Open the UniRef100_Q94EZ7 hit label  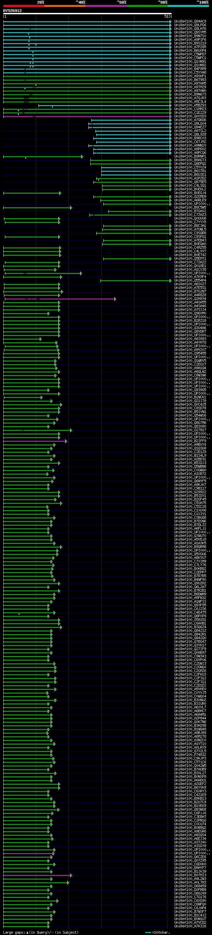190,127
